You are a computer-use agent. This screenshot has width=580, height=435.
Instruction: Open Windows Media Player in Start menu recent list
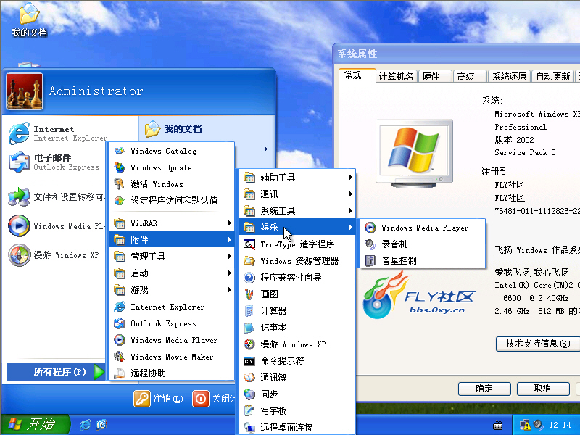tap(57, 225)
